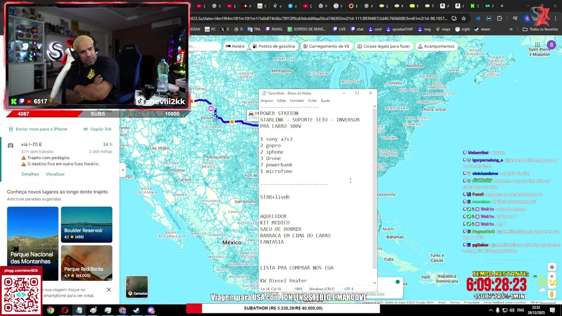Open Todos os favoritos folder

(540, 29)
